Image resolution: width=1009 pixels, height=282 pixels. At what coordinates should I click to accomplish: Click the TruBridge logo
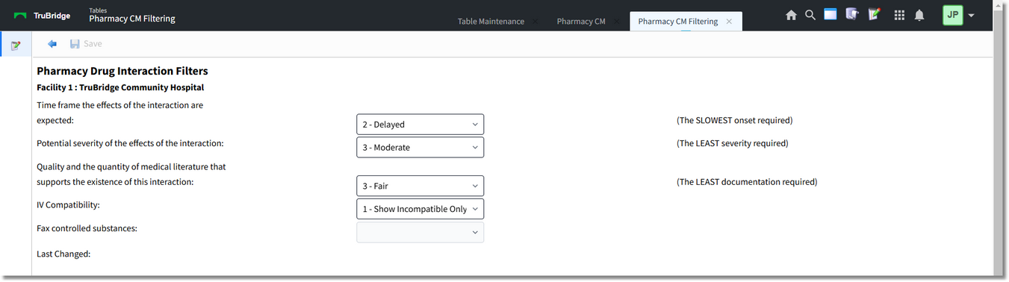(x=43, y=16)
